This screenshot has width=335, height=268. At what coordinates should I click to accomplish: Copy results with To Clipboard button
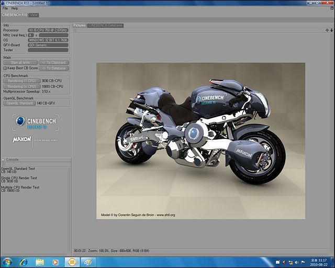tap(54, 63)
